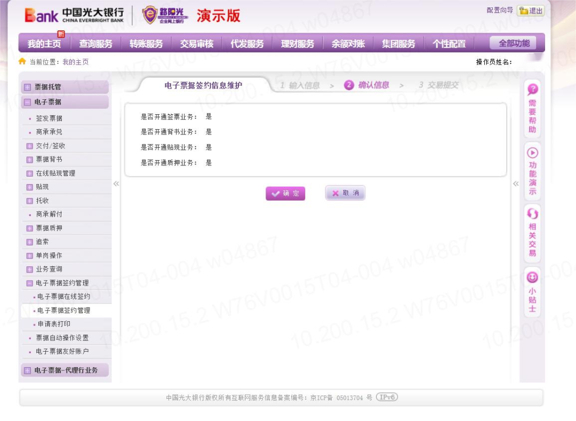Viewport: 576px width, 421px height.
Task: Expand the 在线贴现管理 tree node
Action: 30,173
